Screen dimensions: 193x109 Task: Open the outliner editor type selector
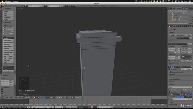(170, 8)
